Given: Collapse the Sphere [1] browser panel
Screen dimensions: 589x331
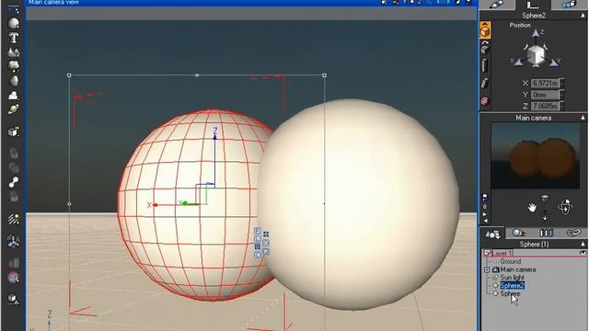Looking at the screenshot, I should point(583,245).
